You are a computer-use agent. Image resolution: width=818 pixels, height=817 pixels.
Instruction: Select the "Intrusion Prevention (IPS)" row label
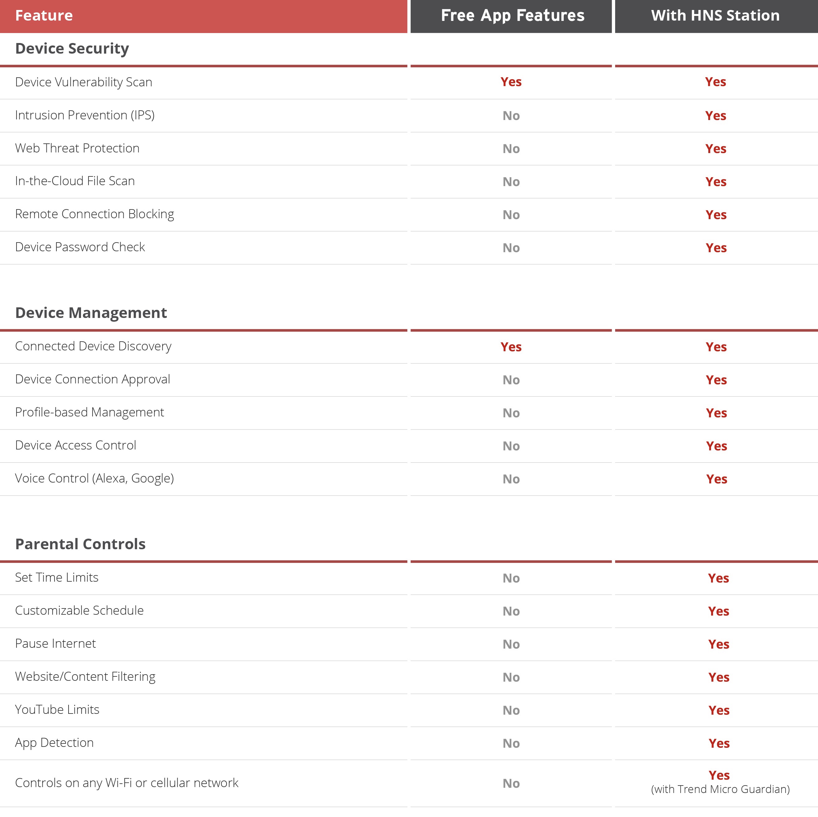pos(85,115)
